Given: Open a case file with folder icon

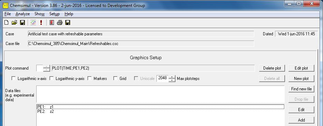Looking at the screenshot, I should [14, 22].
